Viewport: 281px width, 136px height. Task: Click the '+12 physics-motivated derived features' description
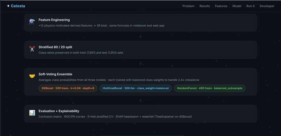(101, 25)
